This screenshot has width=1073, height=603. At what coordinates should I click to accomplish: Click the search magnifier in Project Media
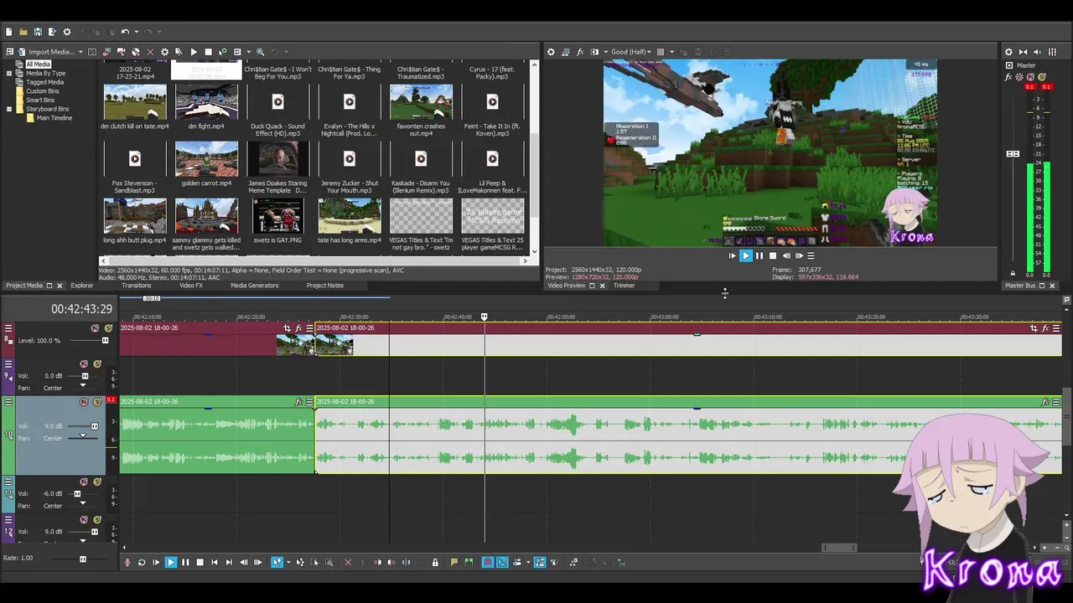(x=260, y=52)
